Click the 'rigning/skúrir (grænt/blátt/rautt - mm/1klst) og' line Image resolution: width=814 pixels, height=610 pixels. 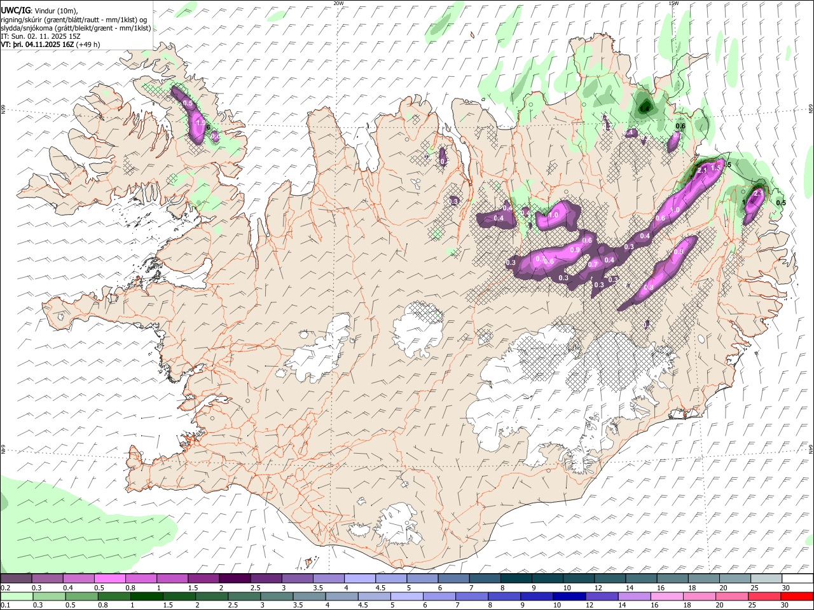pos(74,20)
